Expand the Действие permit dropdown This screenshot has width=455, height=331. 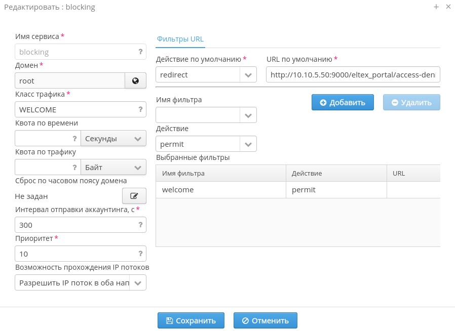(248, 144)
